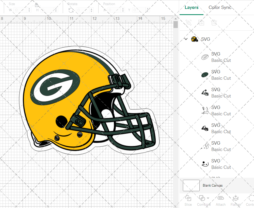This screenshot has height=208, width=254.
Task: Click the Position Y input field
Action: pos(139,10)
